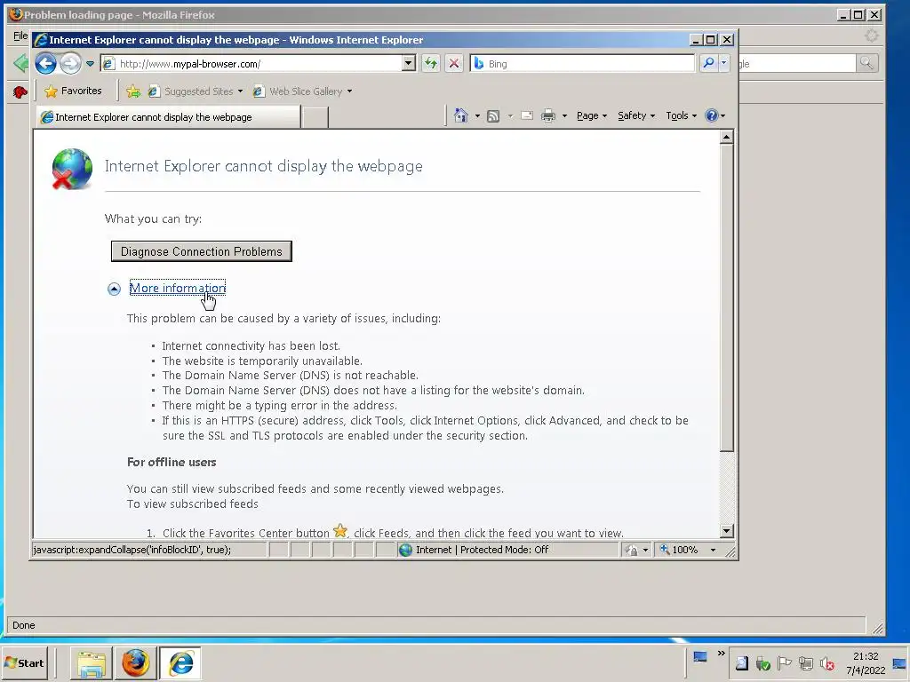
Task: Click the blank New Tab button
Action: pyautogui.click(x=315, y=117)
